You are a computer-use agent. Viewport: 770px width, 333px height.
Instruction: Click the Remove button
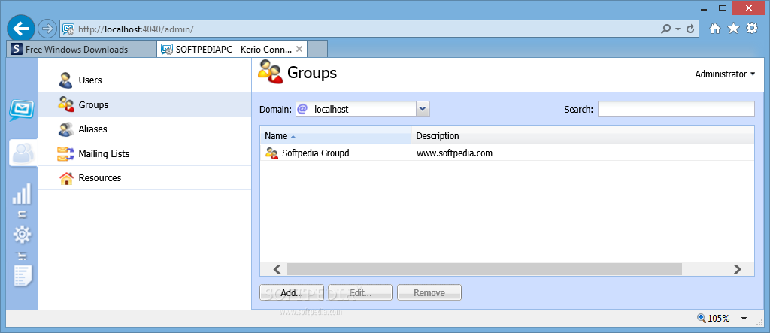429,292
